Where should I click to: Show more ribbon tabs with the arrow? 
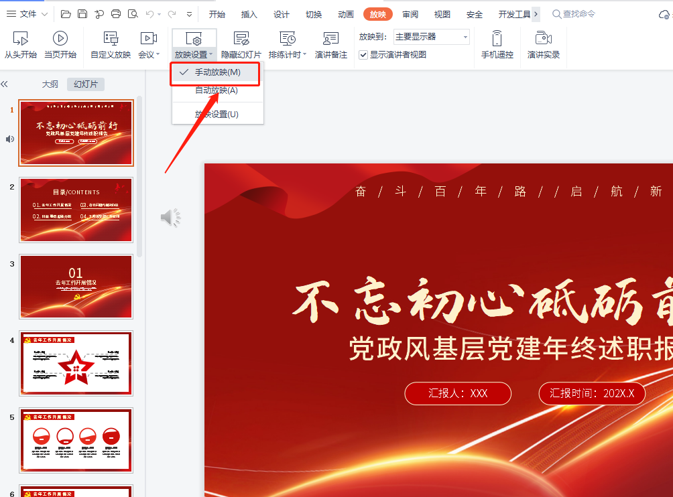[x=536, y=14]
